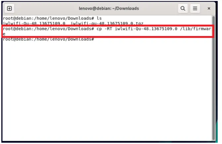Click the lenovo@debian: ~/Downloads window title
This screenshot has width=222, height=144.
pos(109,9)
